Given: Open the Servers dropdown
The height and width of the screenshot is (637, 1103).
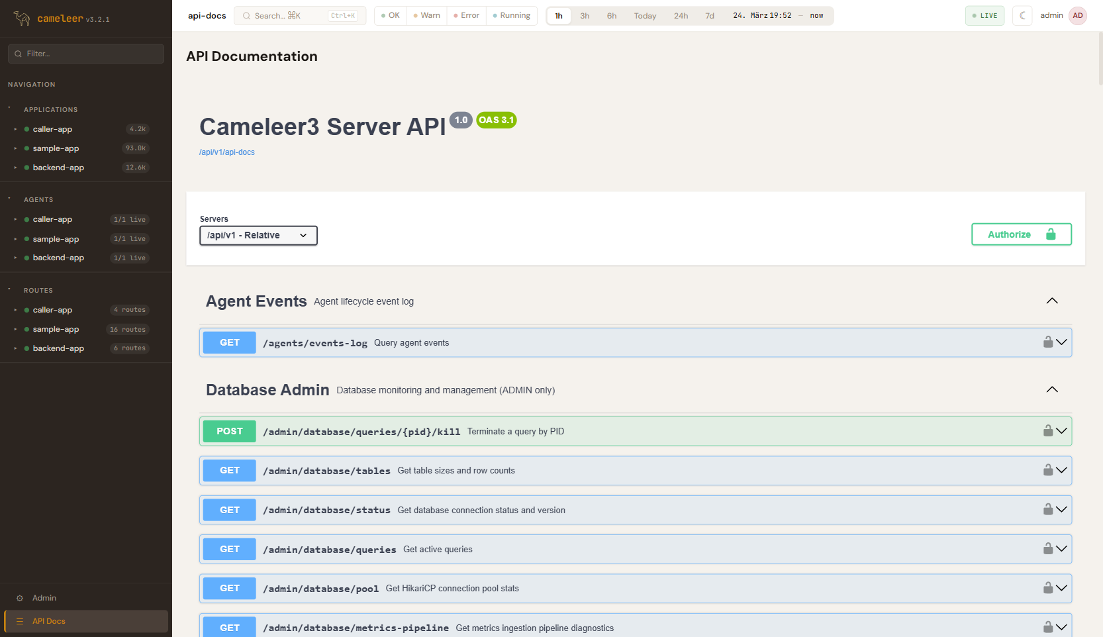Looking at the screenshot, I should coord(258,236).
